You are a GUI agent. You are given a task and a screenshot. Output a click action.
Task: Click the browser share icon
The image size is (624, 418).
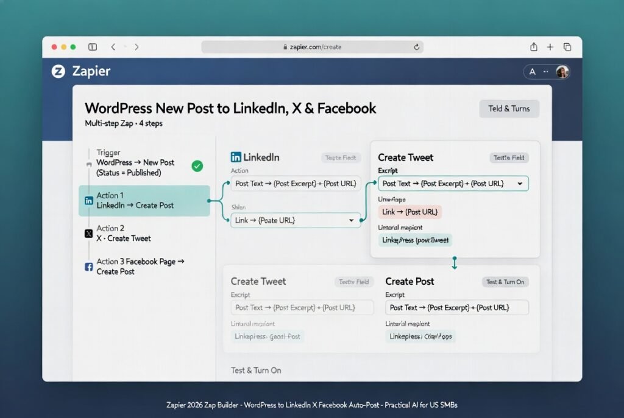(533, 46)
